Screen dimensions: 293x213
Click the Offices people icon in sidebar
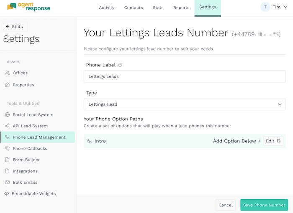pyautogui.click(x=7, y=73)
